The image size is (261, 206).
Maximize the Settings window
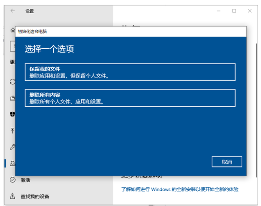[234, 11]
